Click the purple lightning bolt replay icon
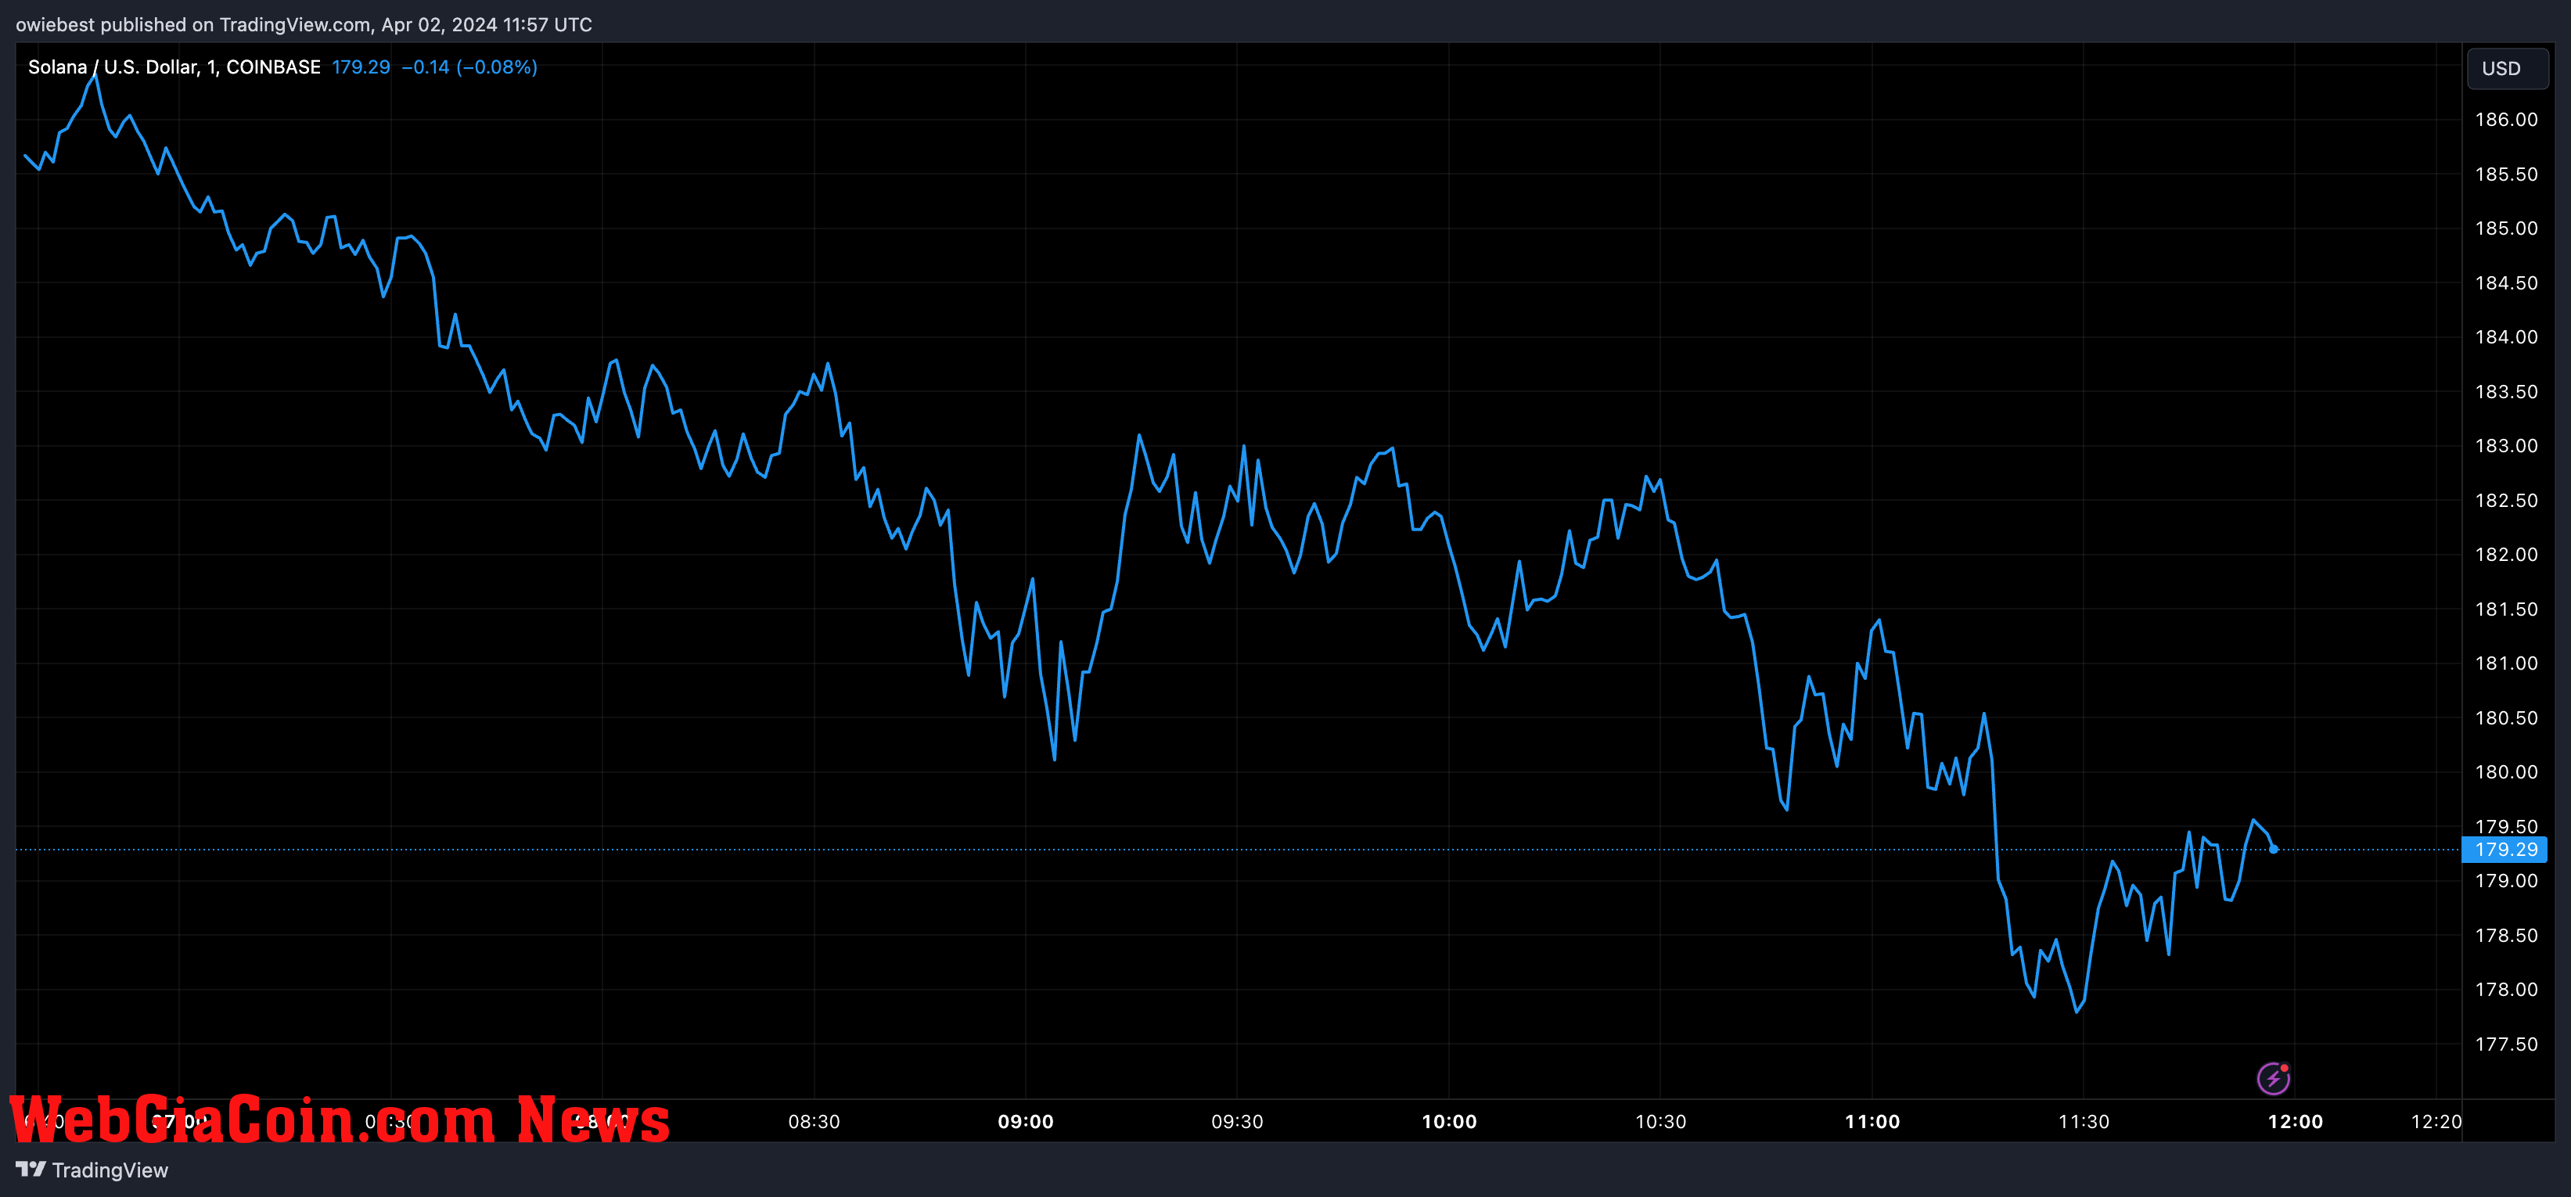Image resolution: width=2571 pixels, height=1197 pixels. coord(2273,1078)
